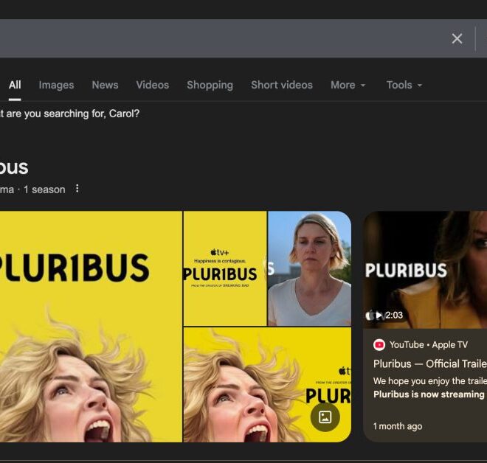Click the '1 season' text
487x463 pixels.
point(44,189)
